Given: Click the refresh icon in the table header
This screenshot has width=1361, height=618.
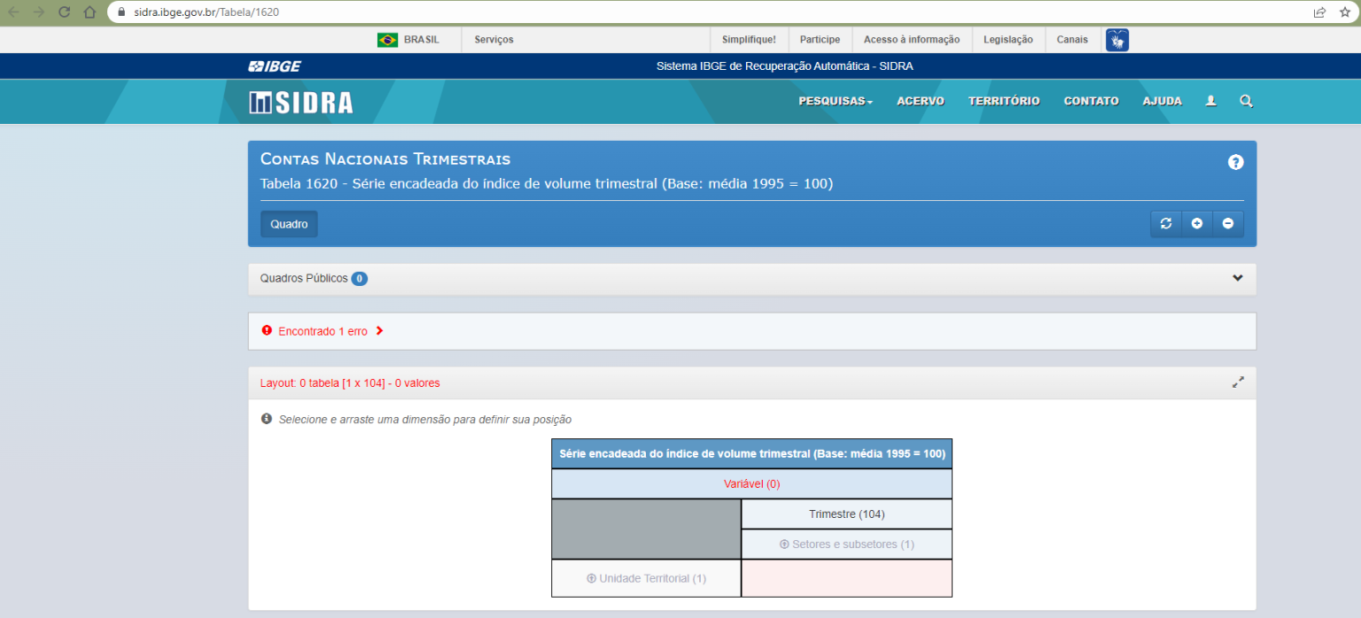Looking at the screenshot, I should click(1165, 224).
